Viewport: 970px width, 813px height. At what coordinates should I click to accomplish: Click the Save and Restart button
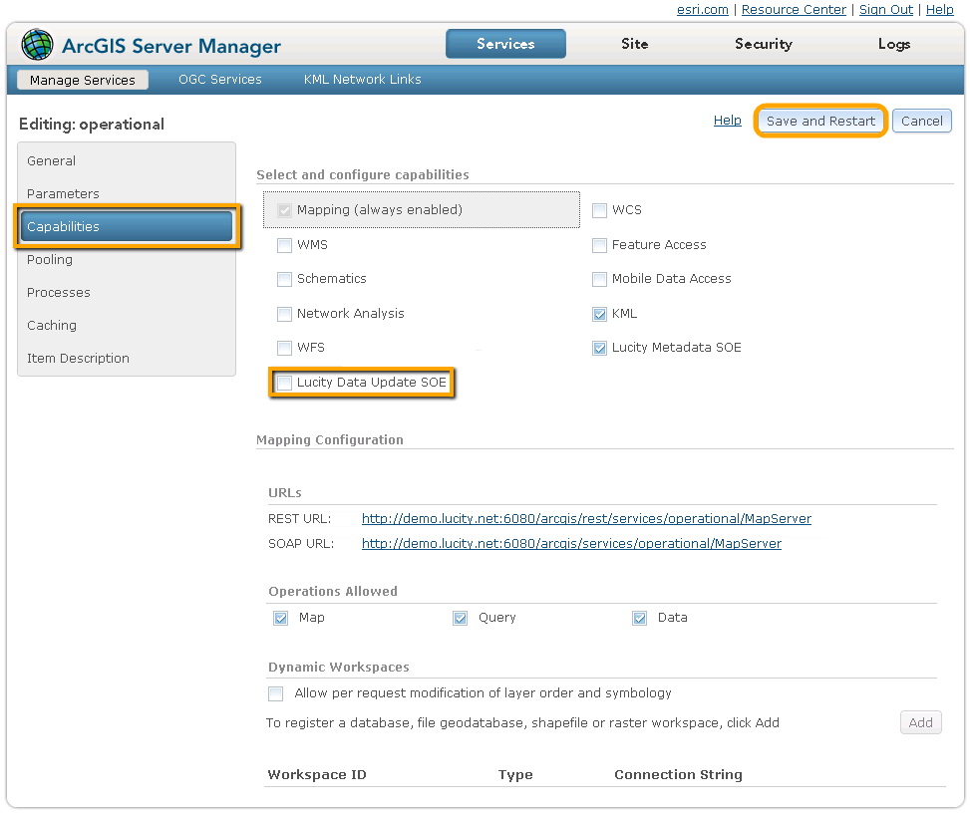pyautogui.click(x=820, y=121)
